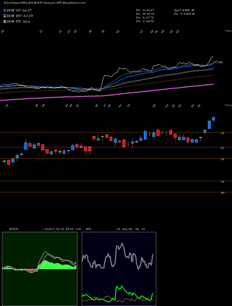The height and width of the screenshot is (306, 232).
Task: Click the chart title MunafaSutra.com text
Action: (75, 3)
